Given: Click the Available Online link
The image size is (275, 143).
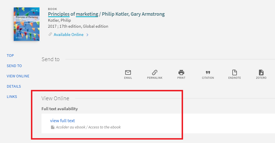Looking at the screenshot, I should click(68, 35).
